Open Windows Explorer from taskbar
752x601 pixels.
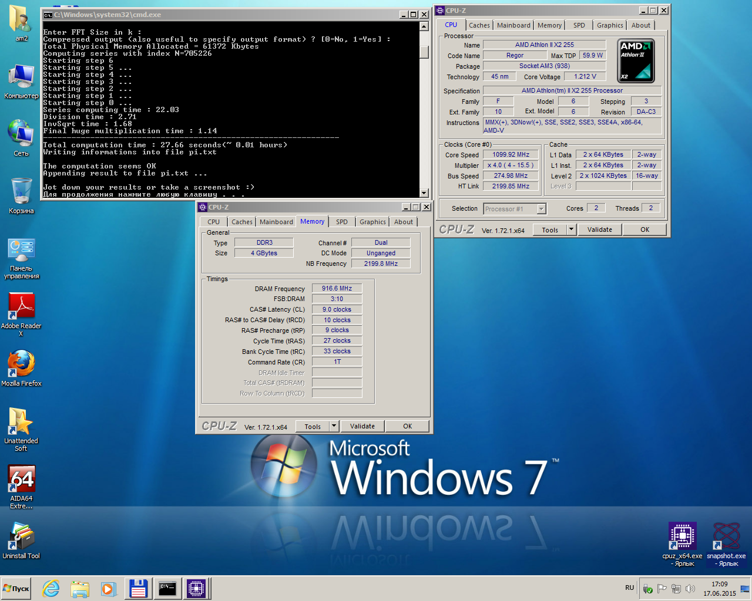[80, 588]
